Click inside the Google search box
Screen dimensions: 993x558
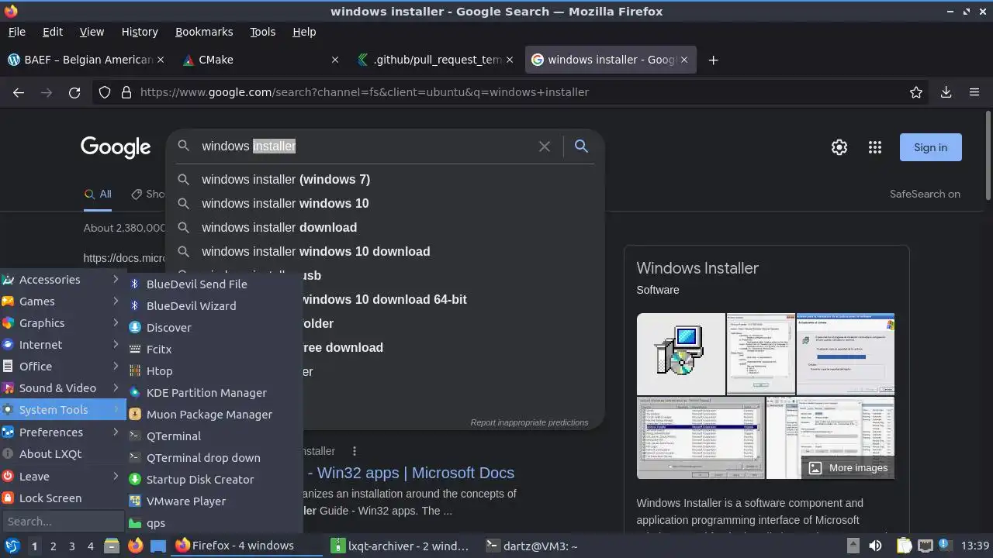coord(365,146)
